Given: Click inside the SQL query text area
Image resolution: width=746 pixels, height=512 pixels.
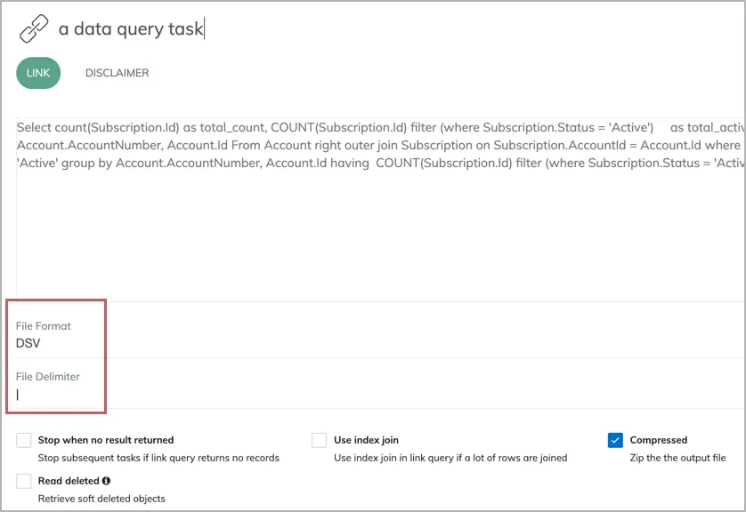Looking at the screenshot, I should coord(381,209).
